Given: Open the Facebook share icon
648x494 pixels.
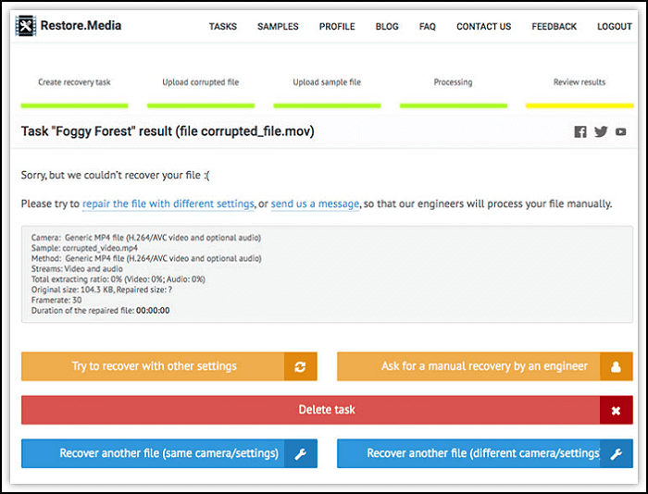Looking at the screenshot, I should pyautogui.click(x=580, y=131).
